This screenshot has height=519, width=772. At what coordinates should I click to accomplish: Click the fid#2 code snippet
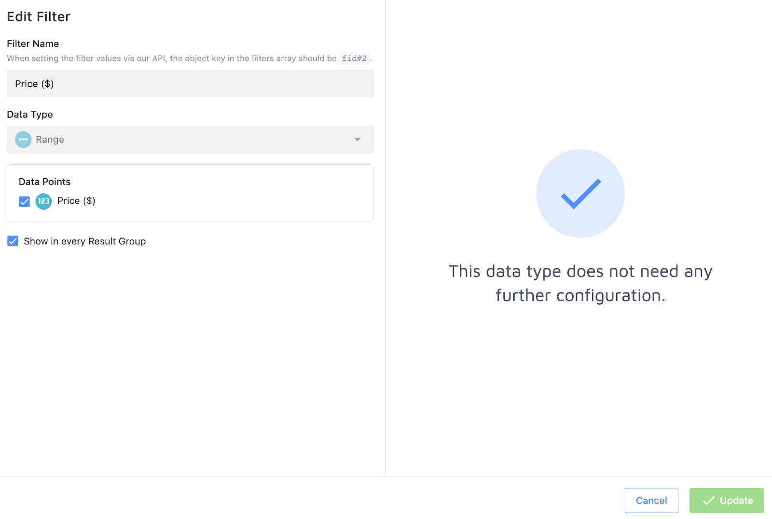354,58
